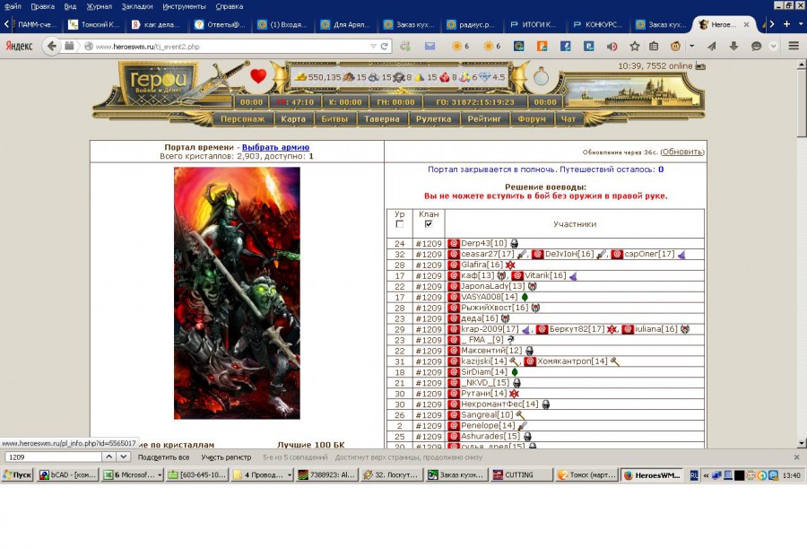Open the Рулетка game menu

coord(433,119)
